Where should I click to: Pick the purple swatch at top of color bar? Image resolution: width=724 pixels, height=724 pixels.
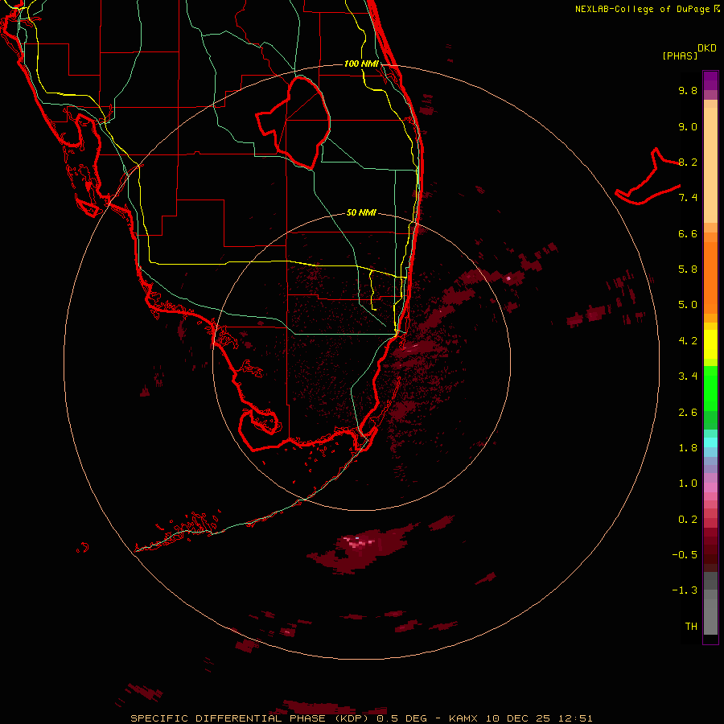pos(710,80)
